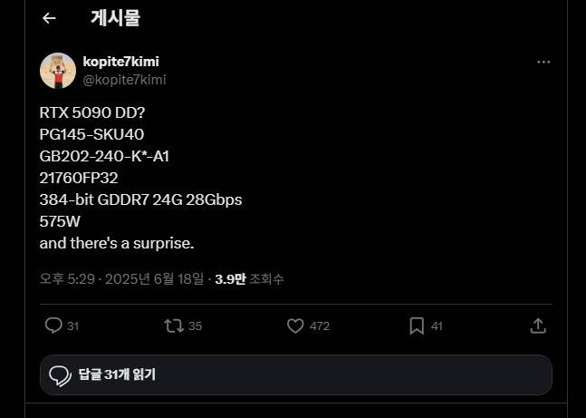View the 3.9만 조회수 view count
586x418 pixels.
[x=249, y=279]
